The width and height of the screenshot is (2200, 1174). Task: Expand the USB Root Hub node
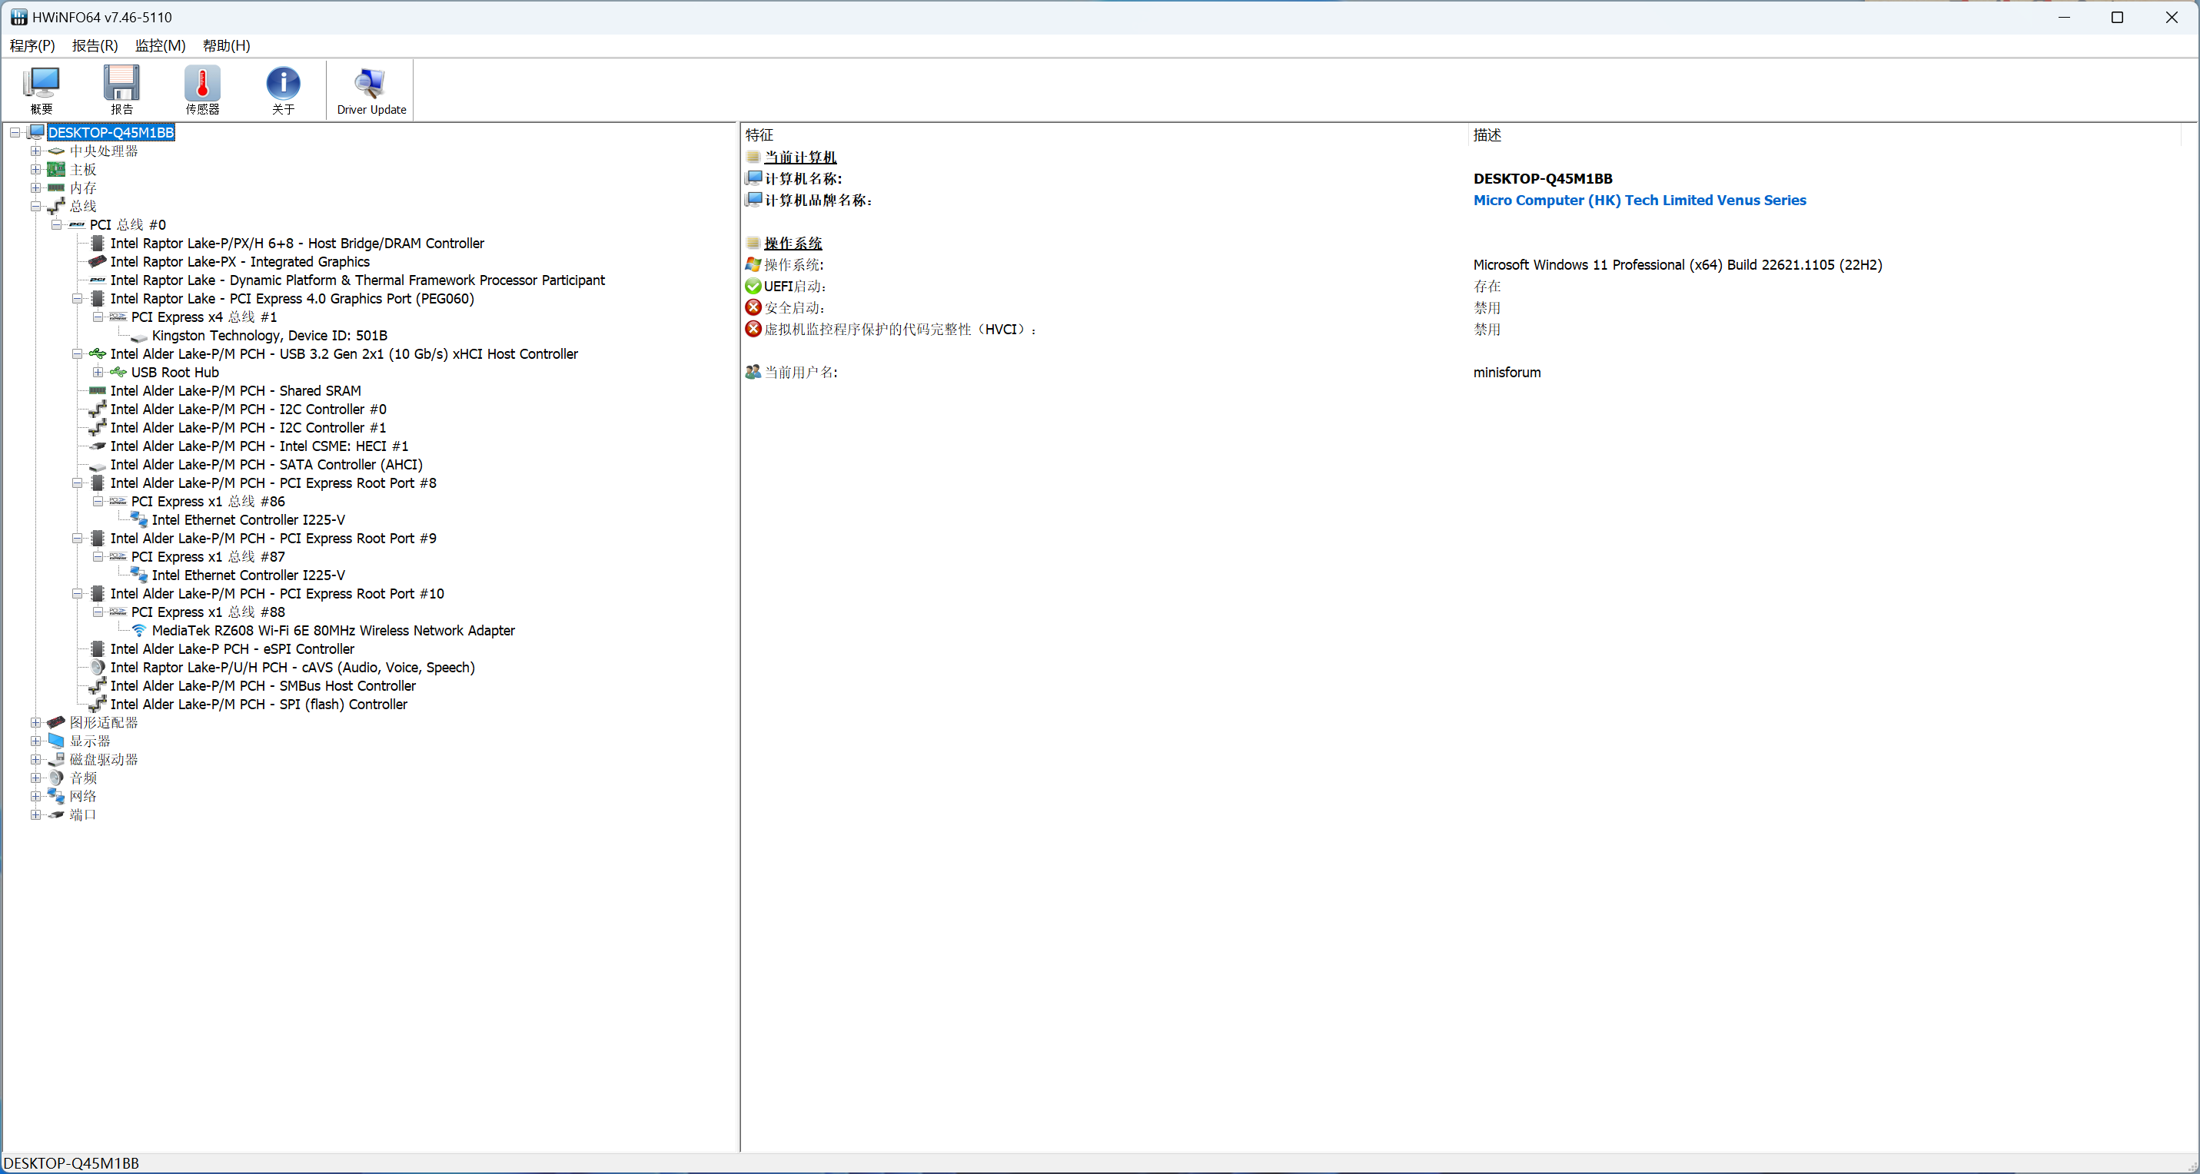coord(98,373)
